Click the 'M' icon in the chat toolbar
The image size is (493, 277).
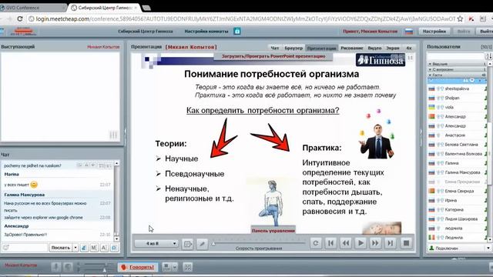(94, 248)
